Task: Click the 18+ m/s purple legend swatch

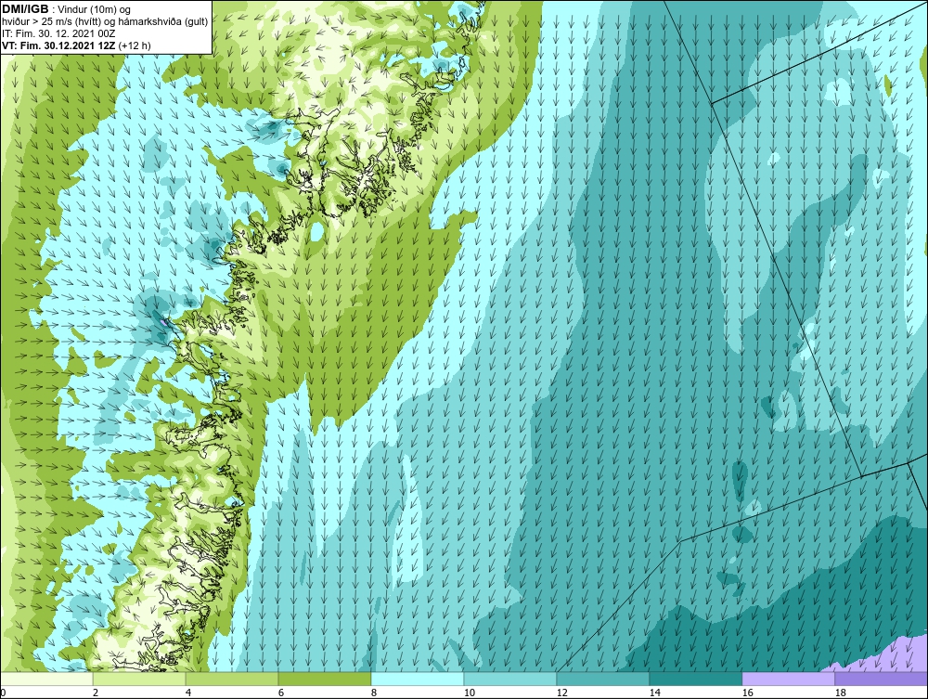Action: pos(881,679)
